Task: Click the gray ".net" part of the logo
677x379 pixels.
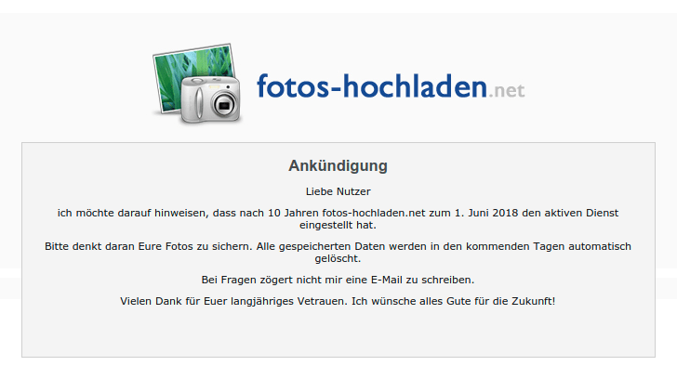Action: [507, 90]
